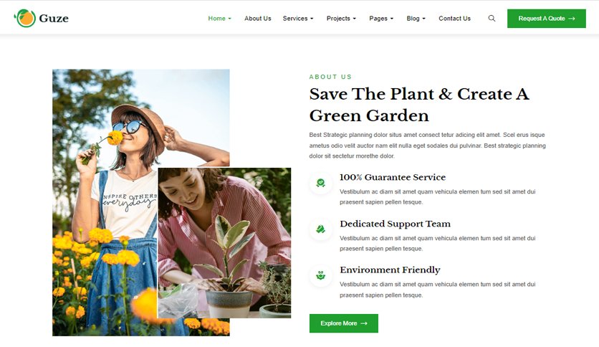Click the arrow on Request A Quote
This screenshot has height=347, width=599.
572,19
